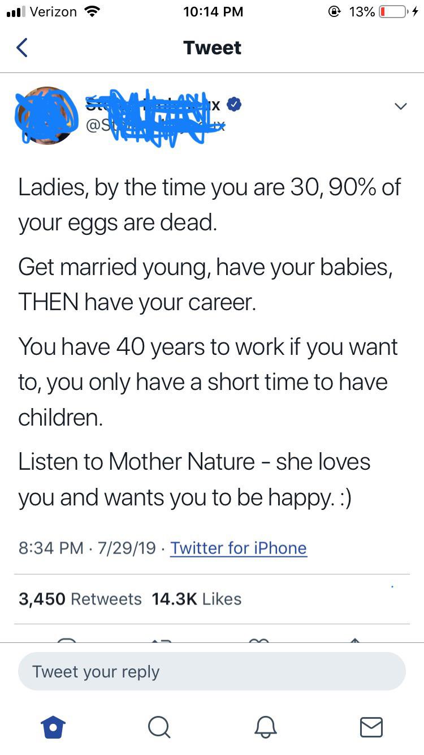Image resolution: width=424 pixels, height=755 pixels.
Task: Tap the Tweet your reply field
Action: pos(212,671)
